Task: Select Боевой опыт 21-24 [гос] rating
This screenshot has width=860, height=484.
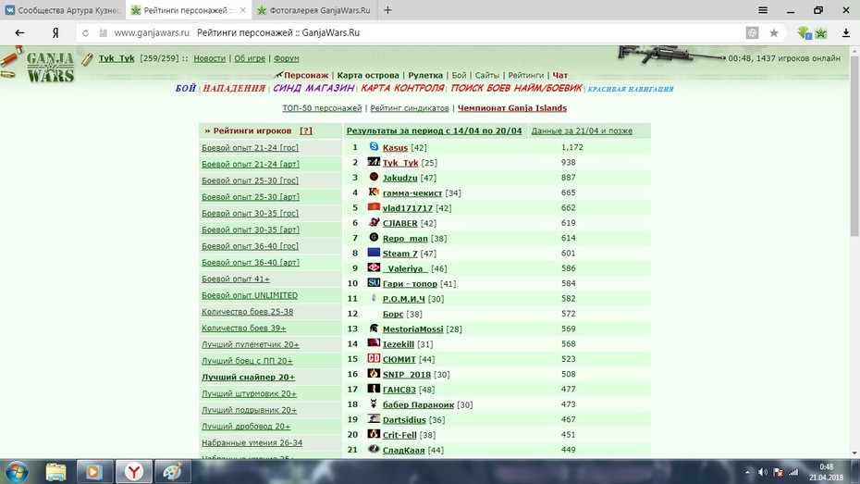Action: [250, 148]
